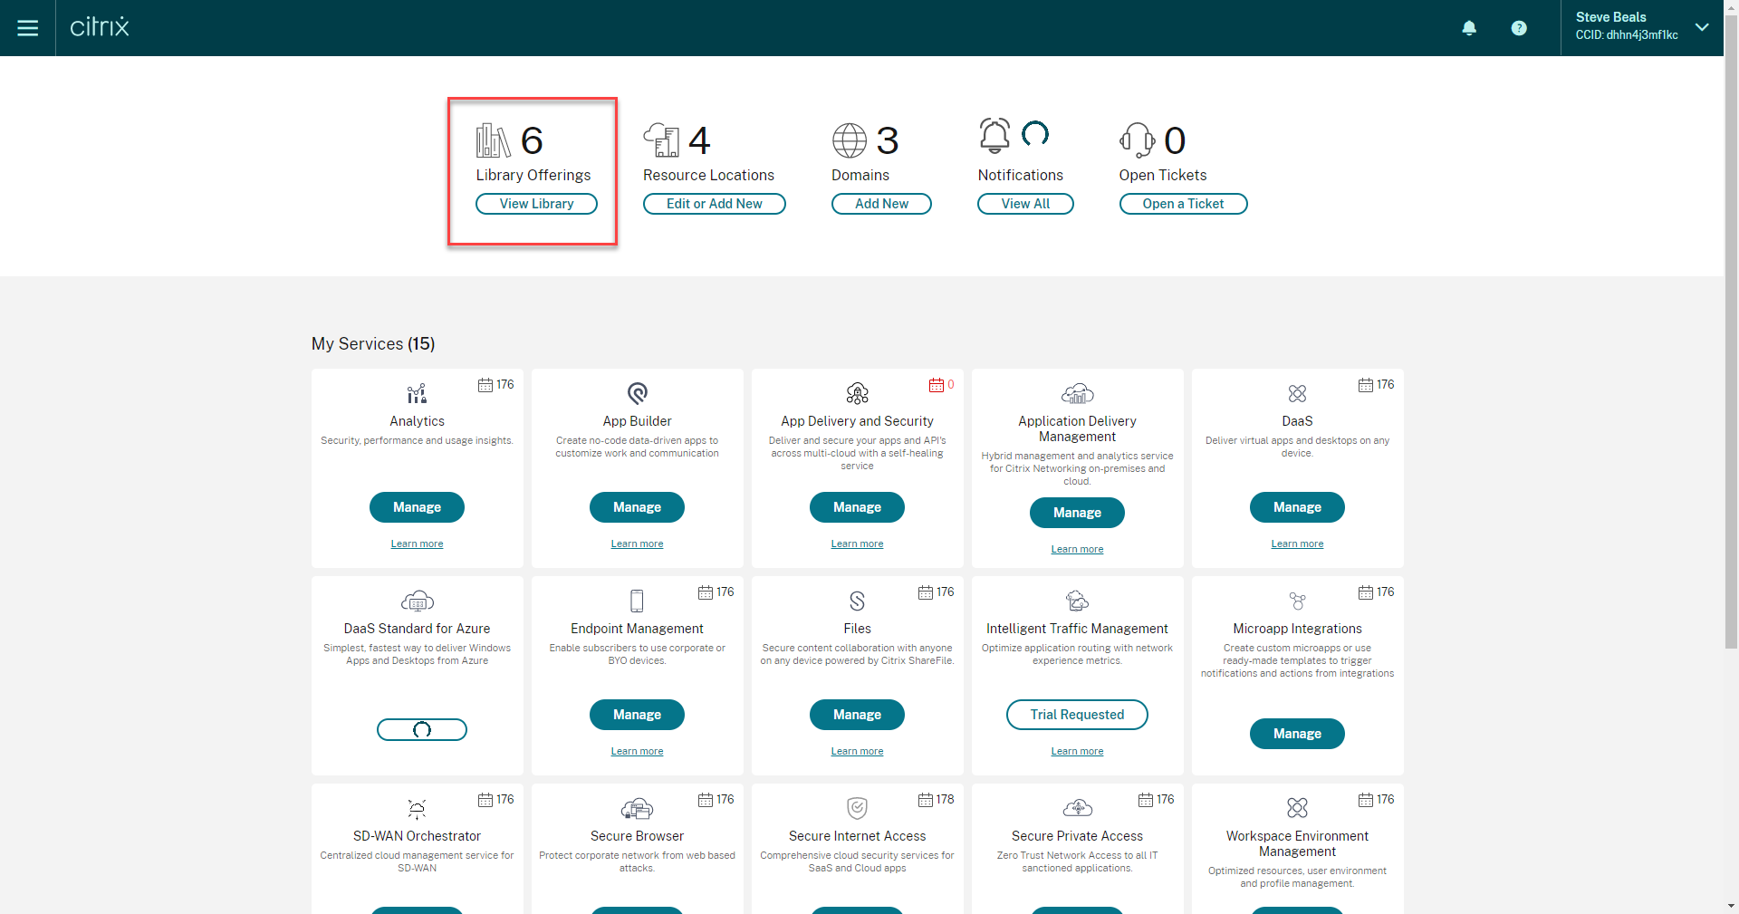The height and width of the screenshot is (914, 1739).
Task: Click the Open a Ticket button
Action: point(1183,204)
